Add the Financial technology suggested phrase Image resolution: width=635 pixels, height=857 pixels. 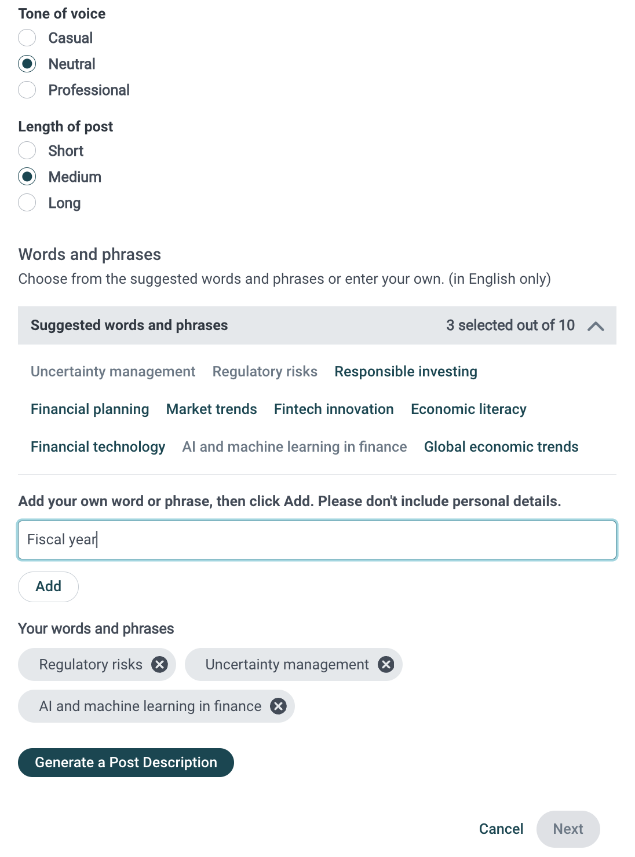tap(98, 447)
